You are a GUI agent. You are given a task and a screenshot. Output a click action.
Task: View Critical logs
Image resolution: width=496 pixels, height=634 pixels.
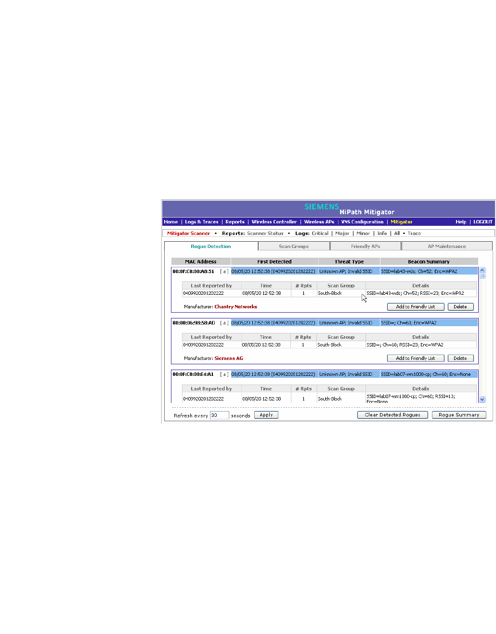click(x=320, y=234)
